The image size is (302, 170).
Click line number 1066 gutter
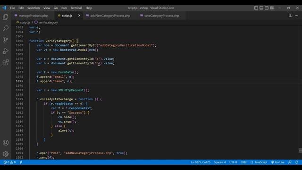click(x=19, y=41)
